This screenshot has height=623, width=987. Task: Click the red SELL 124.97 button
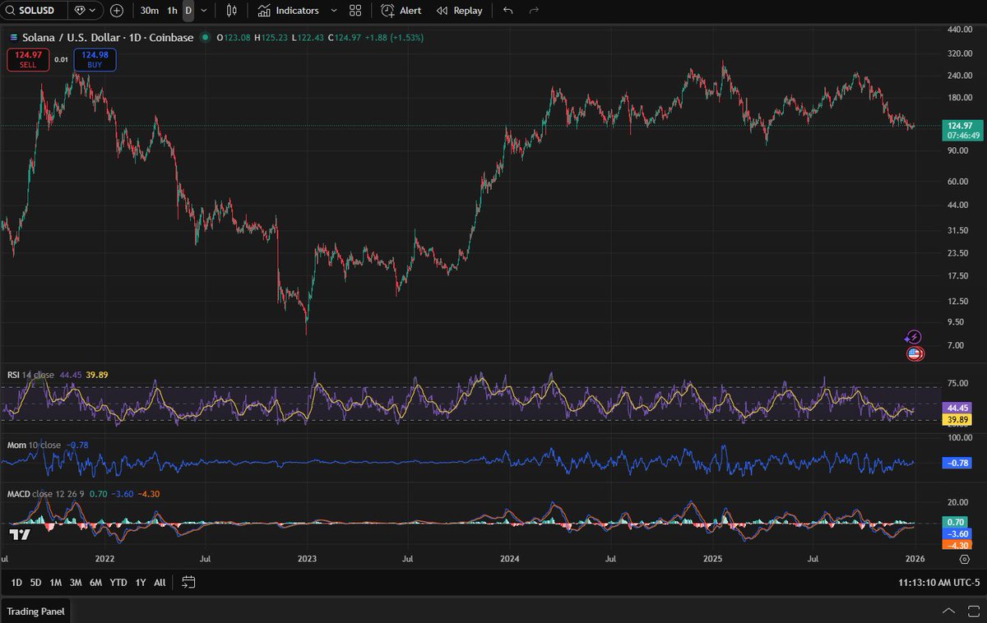(x=28, y=59)
